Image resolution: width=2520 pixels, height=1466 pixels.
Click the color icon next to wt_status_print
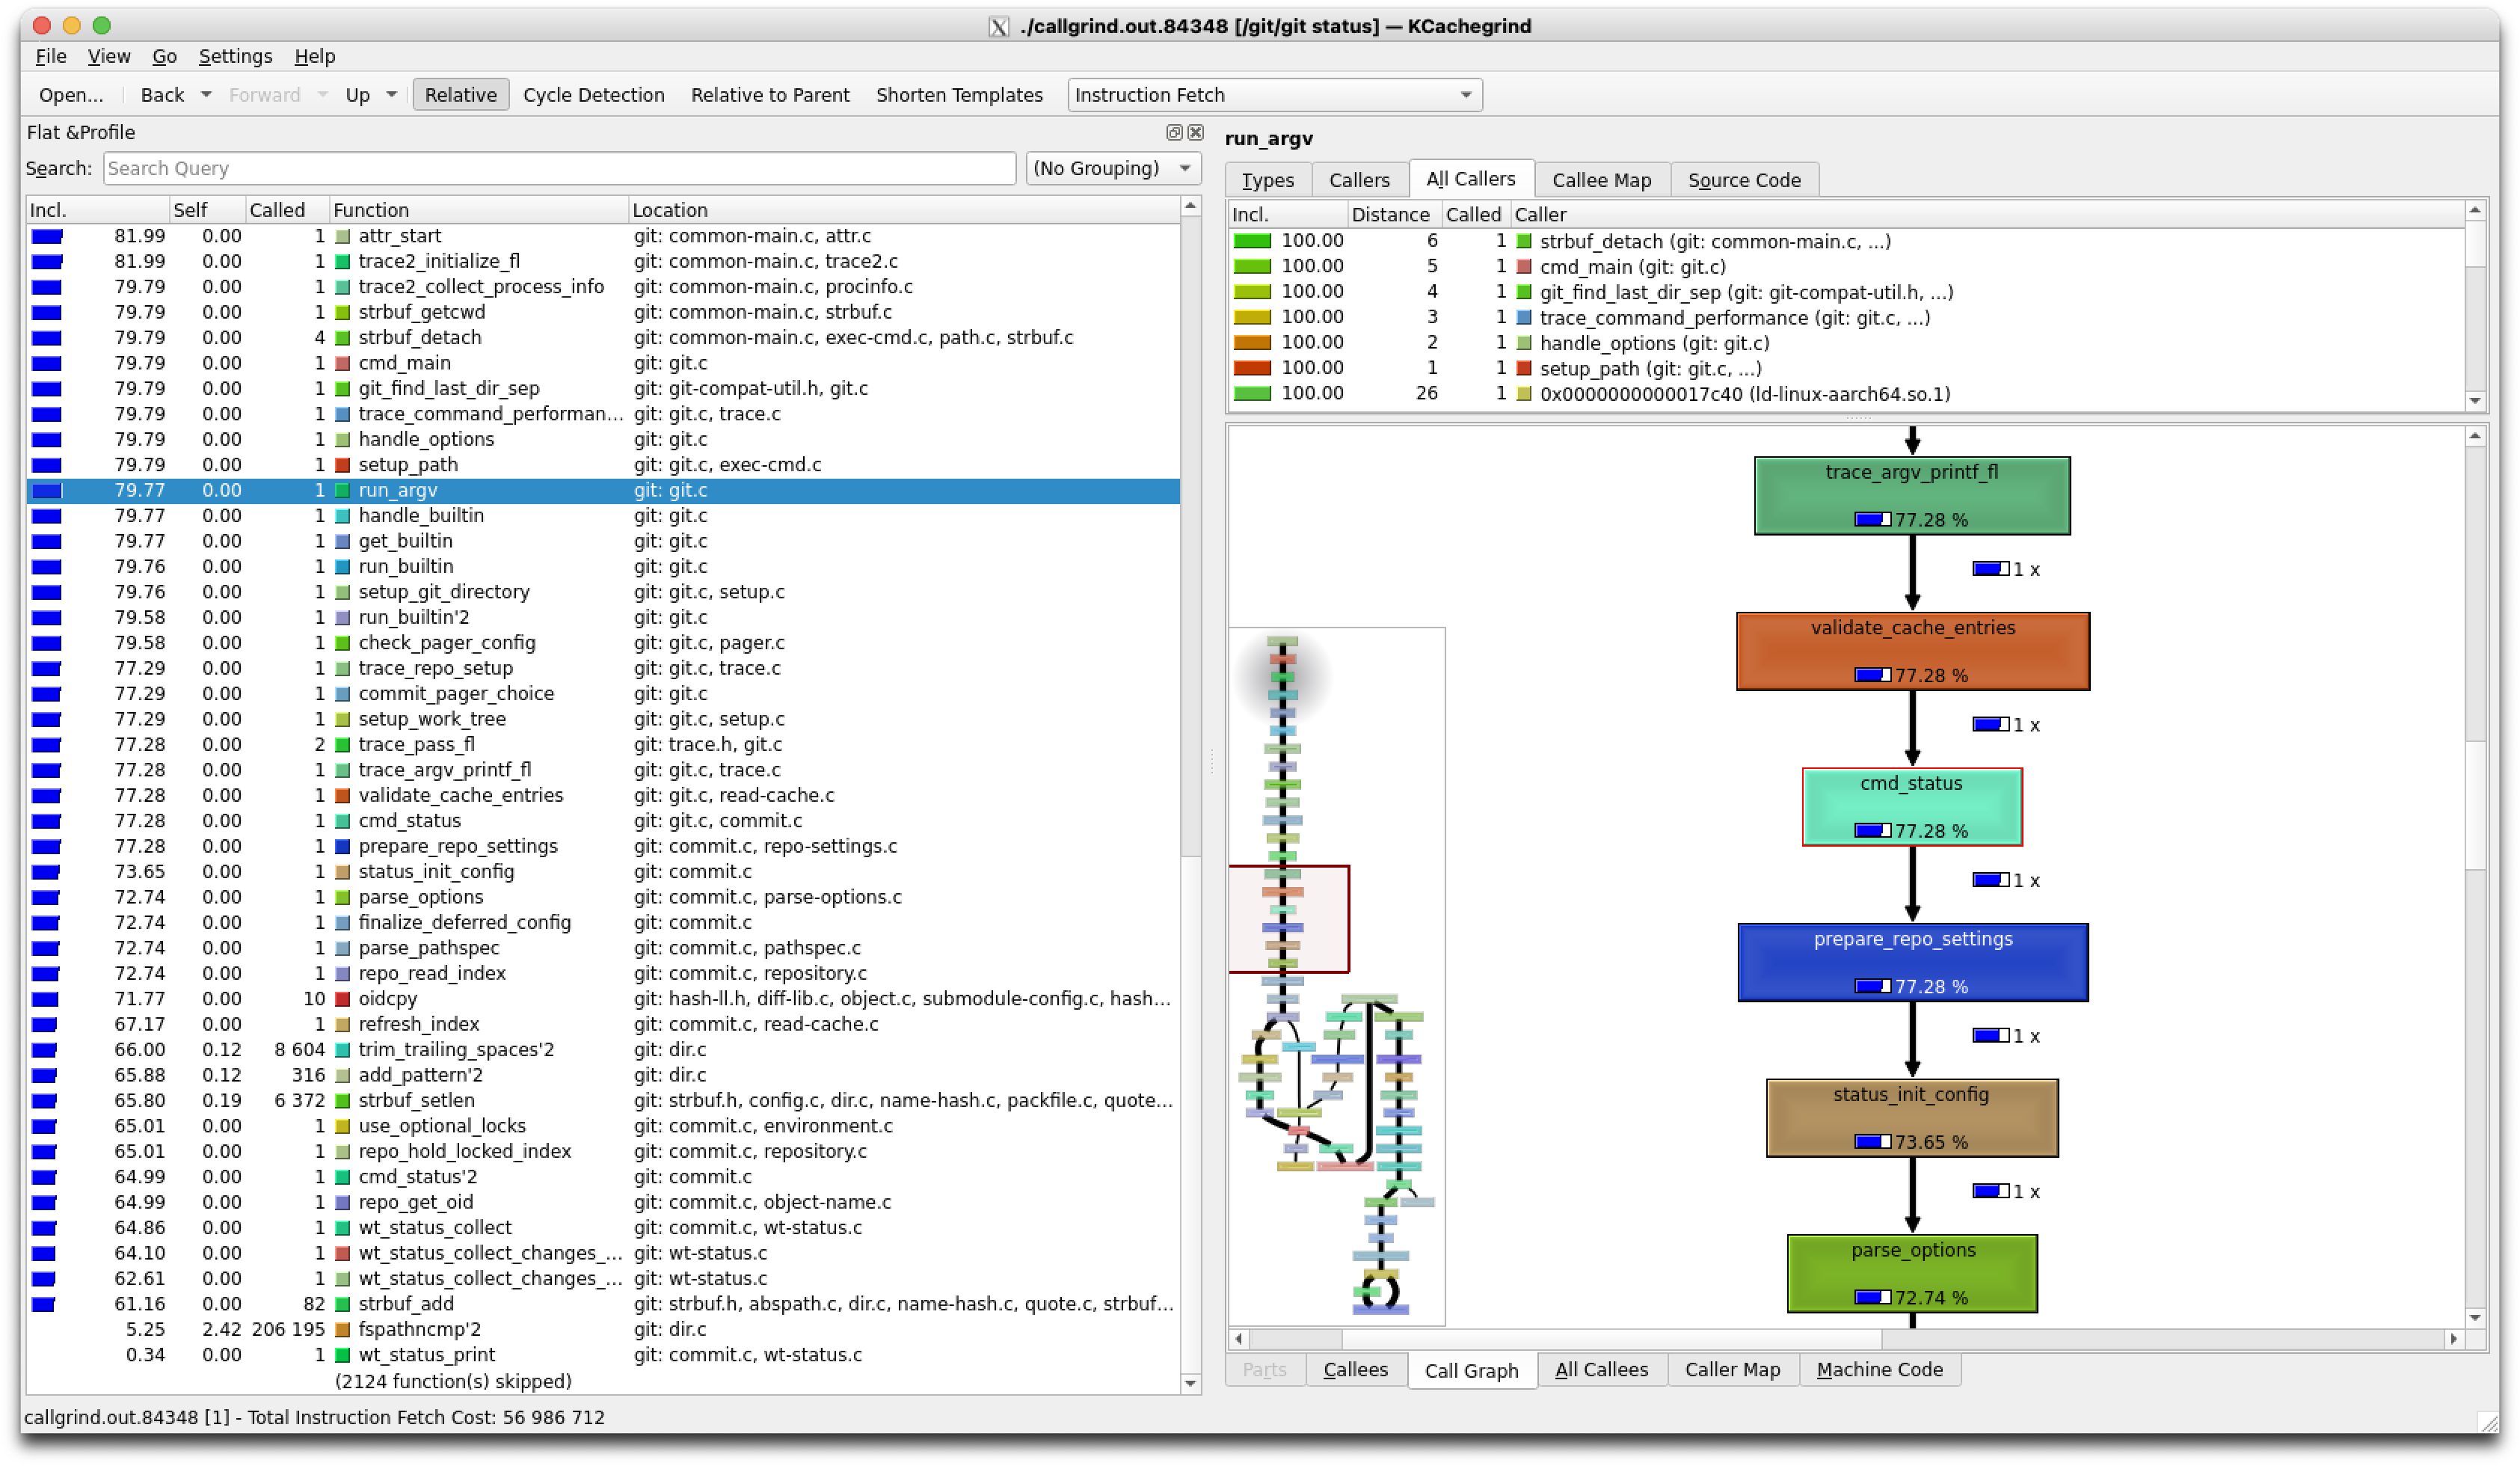coord(342,1355)
